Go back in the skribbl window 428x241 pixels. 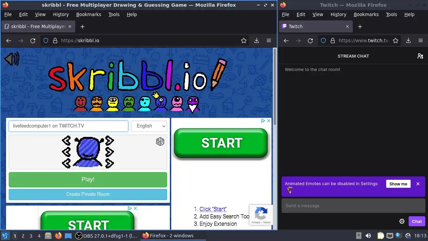(9, 41)
